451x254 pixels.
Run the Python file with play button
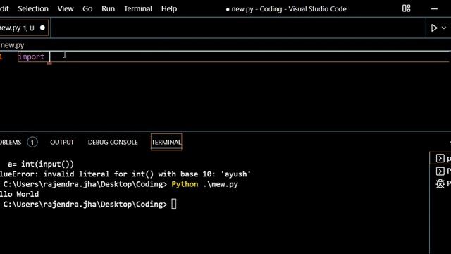coord(434,28)
